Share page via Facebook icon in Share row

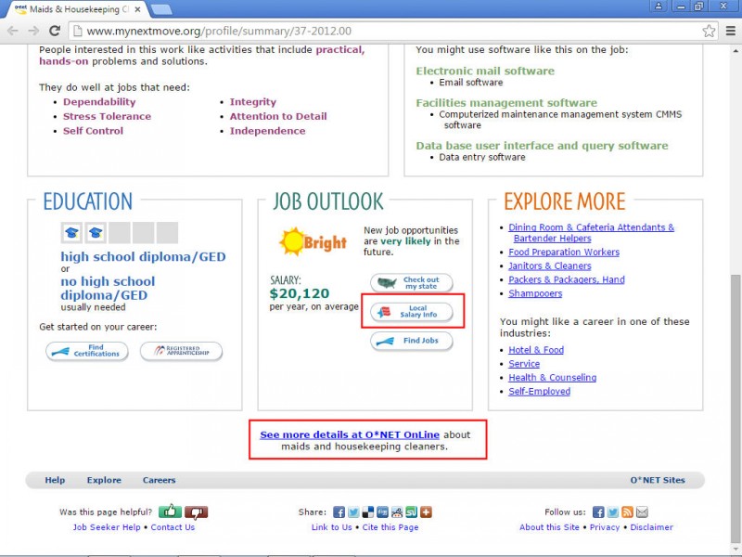(339, 512)
